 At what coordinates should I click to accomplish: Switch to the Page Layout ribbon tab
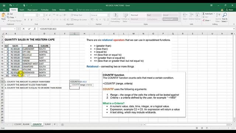pyautogui.click(x=32, y=10)
